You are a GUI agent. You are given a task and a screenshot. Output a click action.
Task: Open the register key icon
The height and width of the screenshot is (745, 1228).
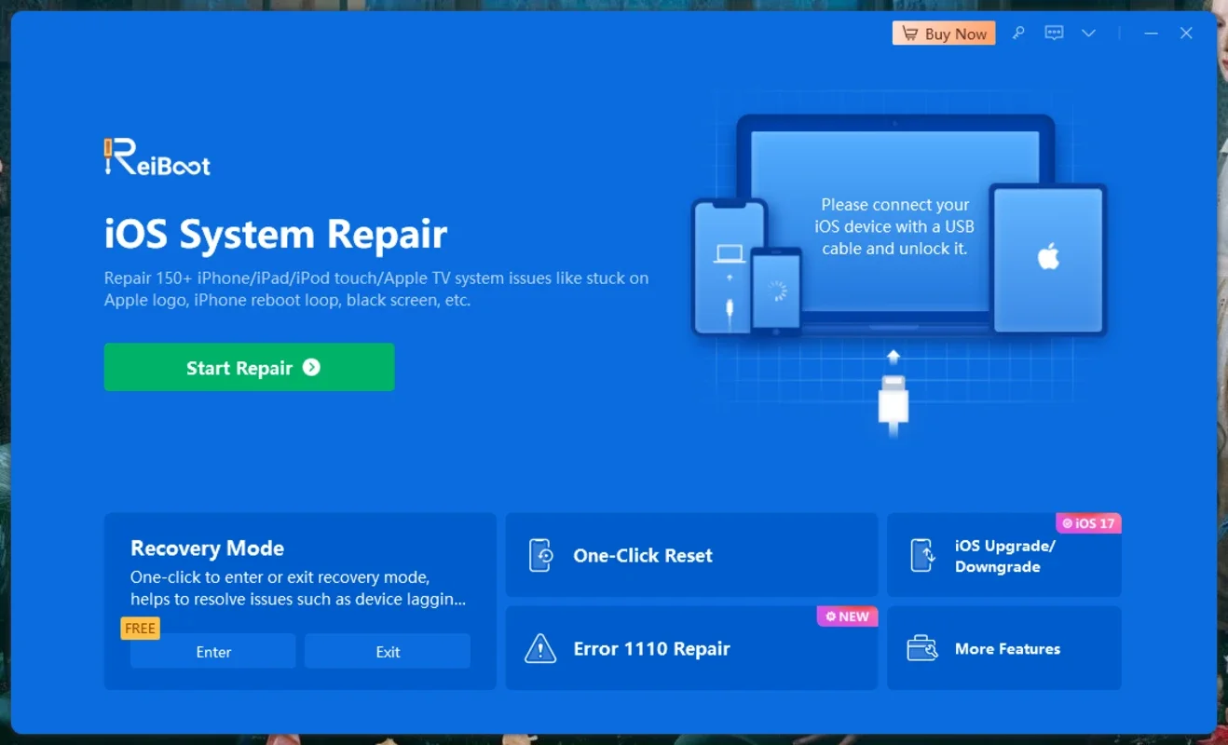pyautogui.click(x=1018, y=34)
